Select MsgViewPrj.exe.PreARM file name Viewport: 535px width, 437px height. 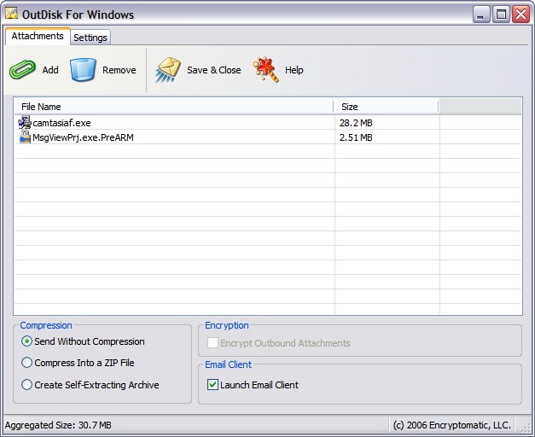point(83,137)
